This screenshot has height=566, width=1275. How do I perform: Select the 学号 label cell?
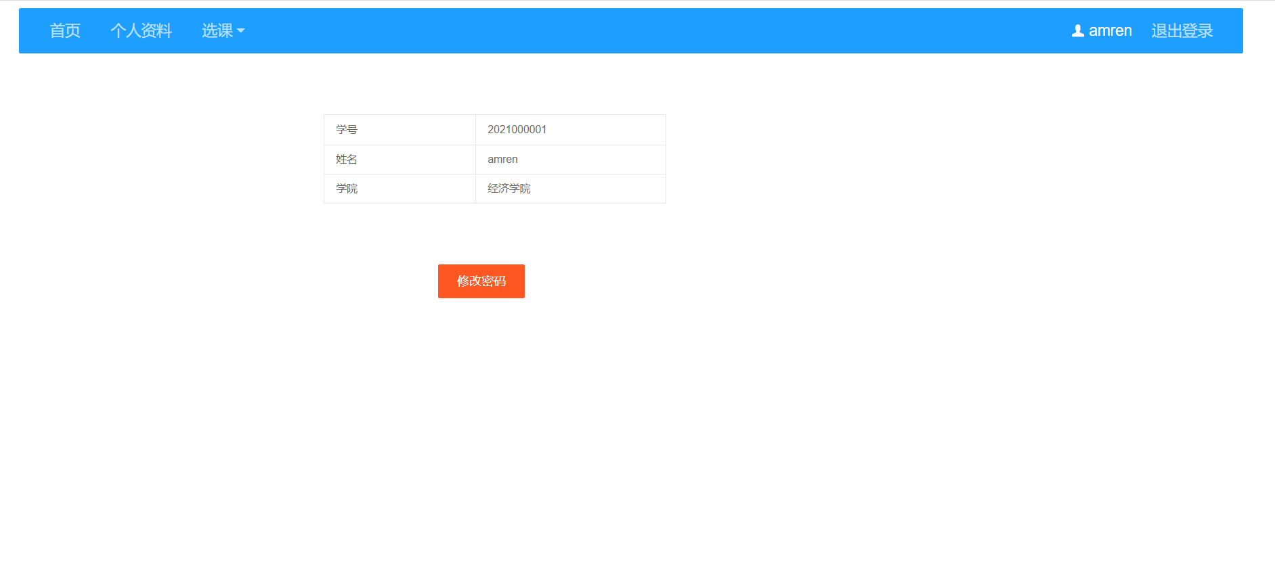click(x=400, y=130)
